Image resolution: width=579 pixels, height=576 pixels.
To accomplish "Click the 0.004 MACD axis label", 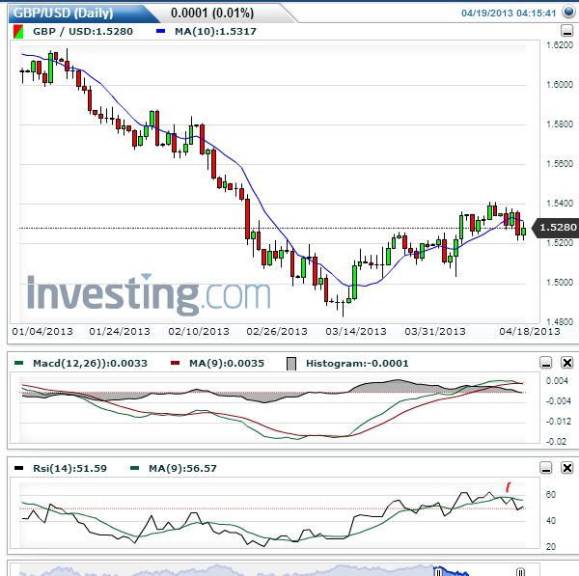I will [x=557, y=381].
